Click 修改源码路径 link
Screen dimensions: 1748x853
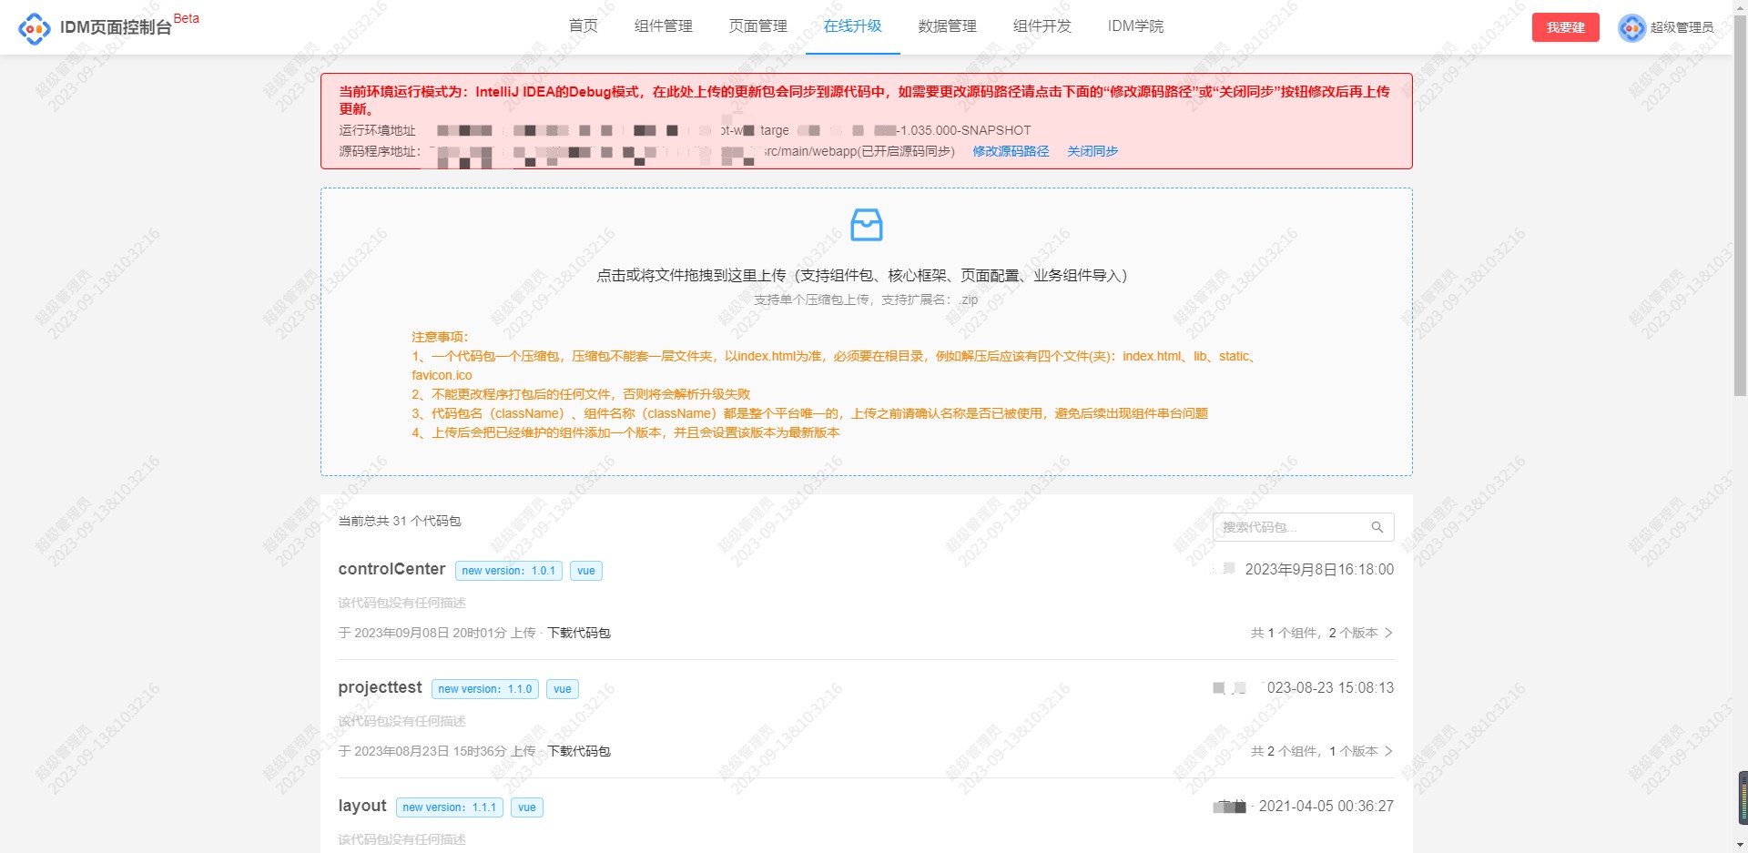[x=1011, y=151]
